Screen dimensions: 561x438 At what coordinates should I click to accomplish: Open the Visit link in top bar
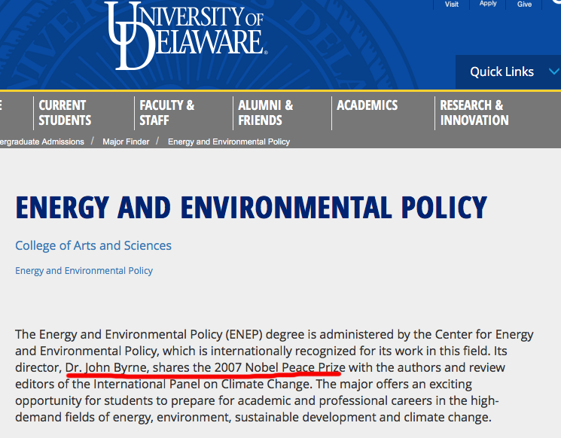(x=452, y=4)
